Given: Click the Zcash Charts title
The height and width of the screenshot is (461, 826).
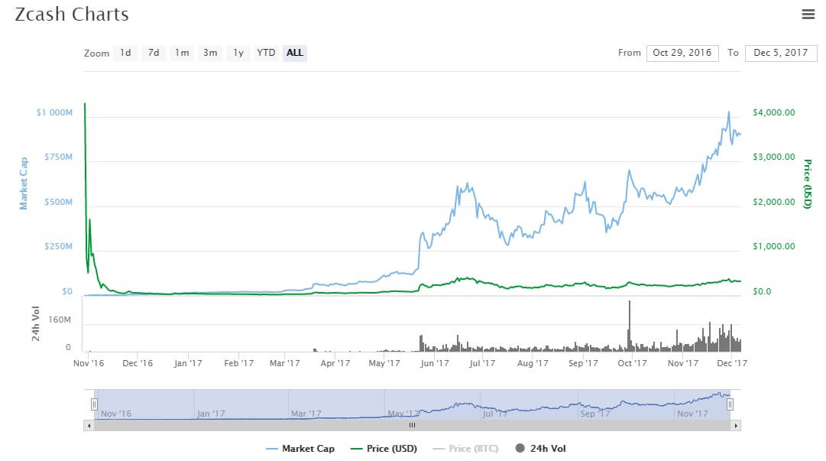Looking at the screenshot, I should [x=72, y=15].
